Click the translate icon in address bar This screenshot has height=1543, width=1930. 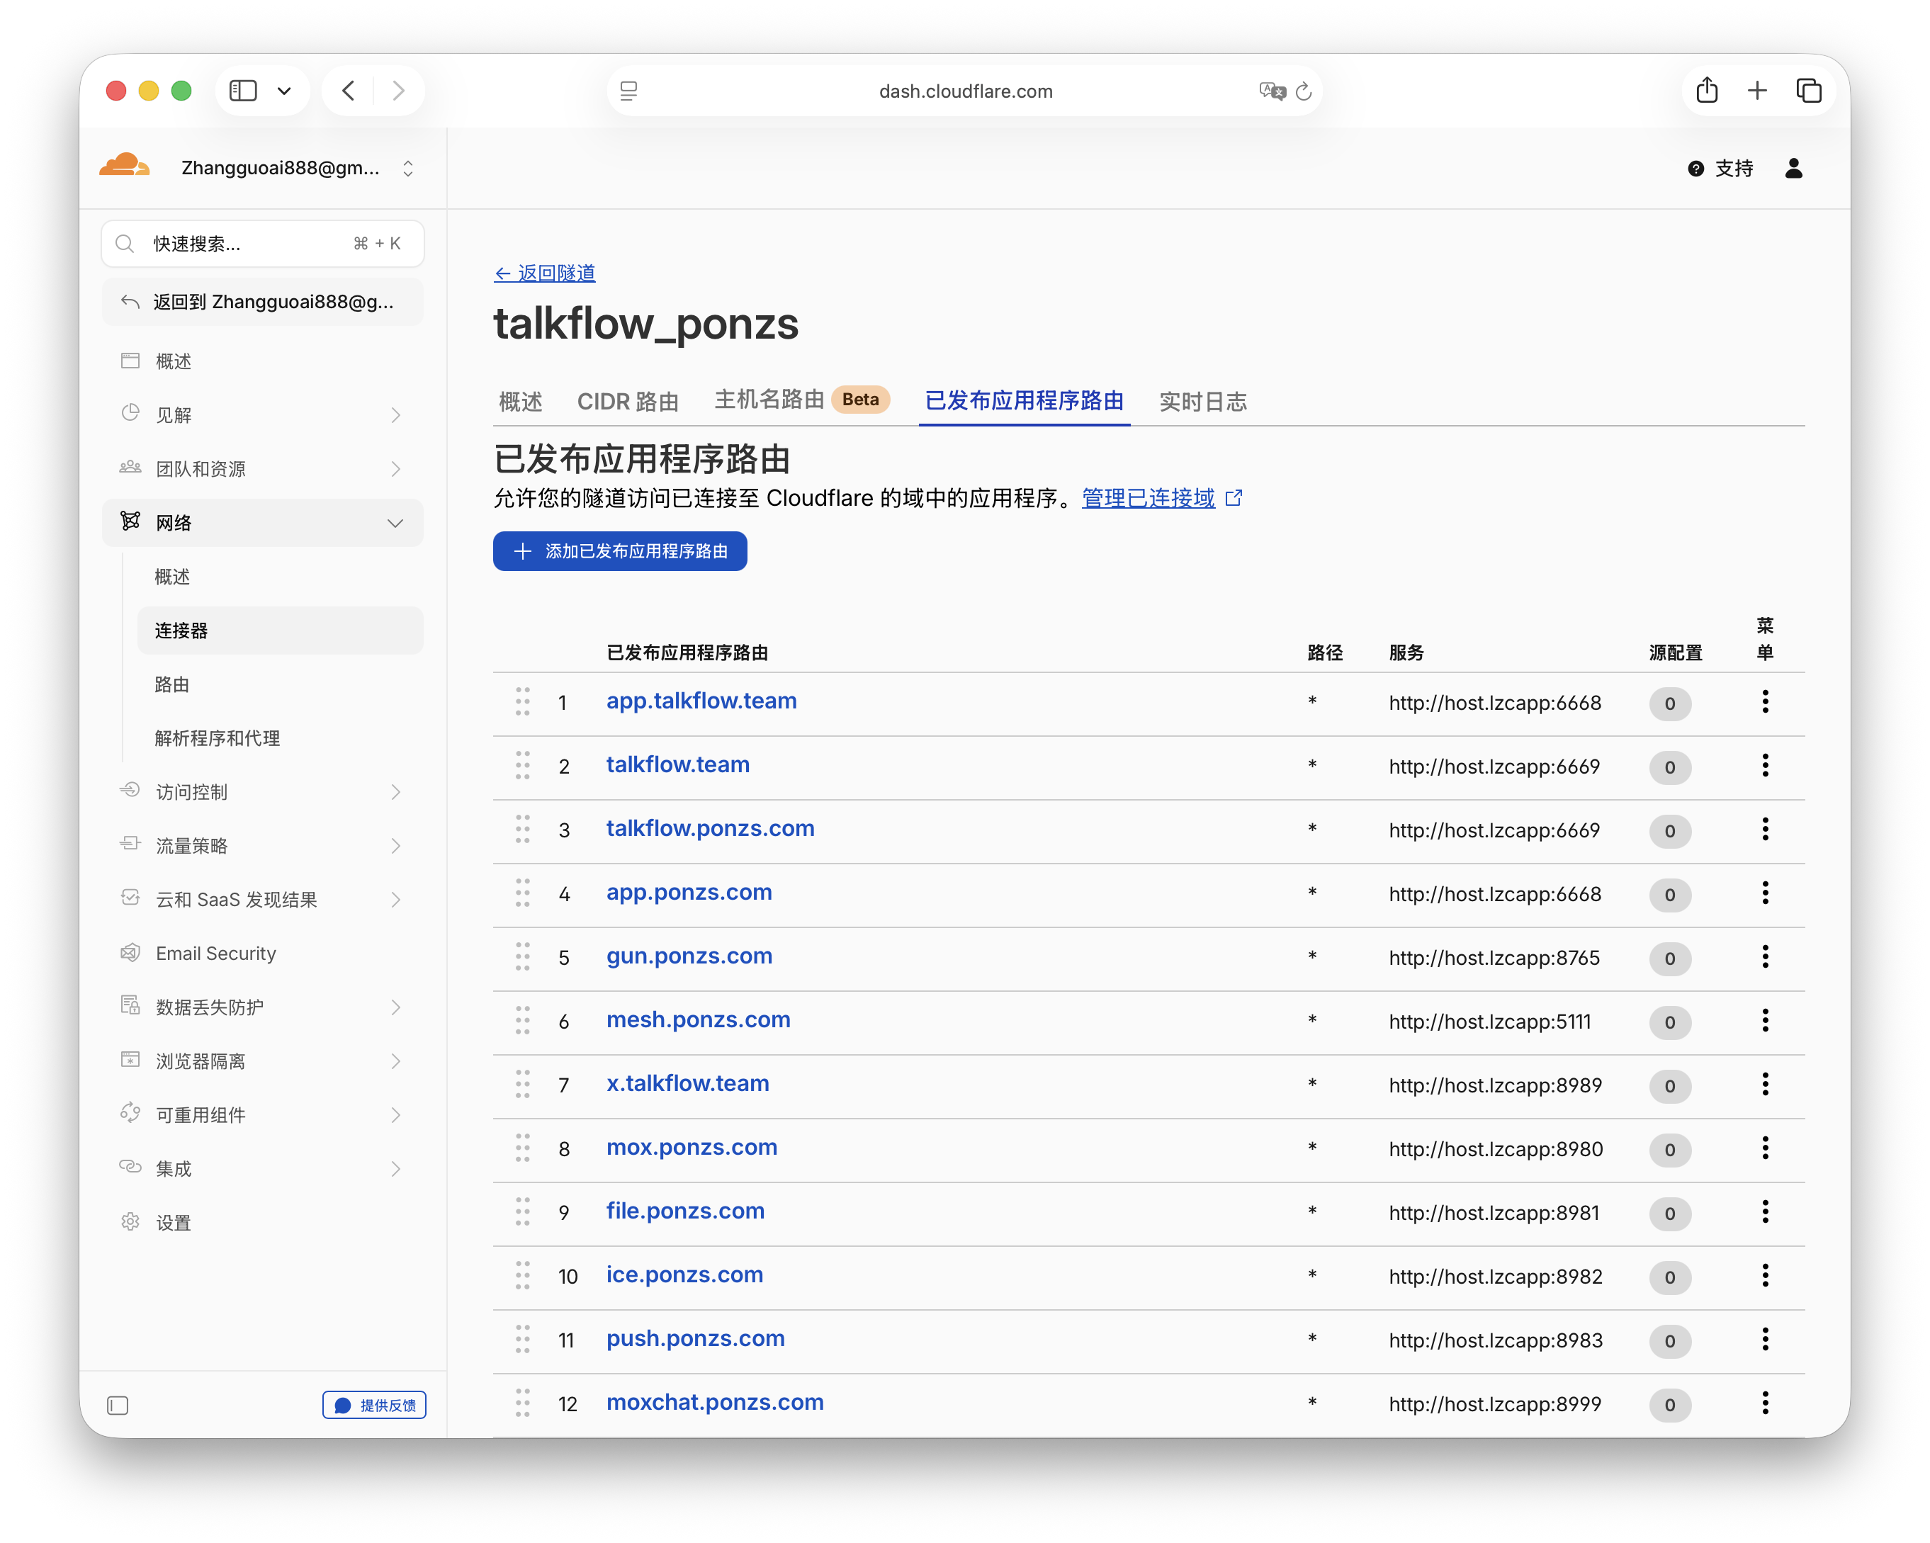(x=1272, y=91)
